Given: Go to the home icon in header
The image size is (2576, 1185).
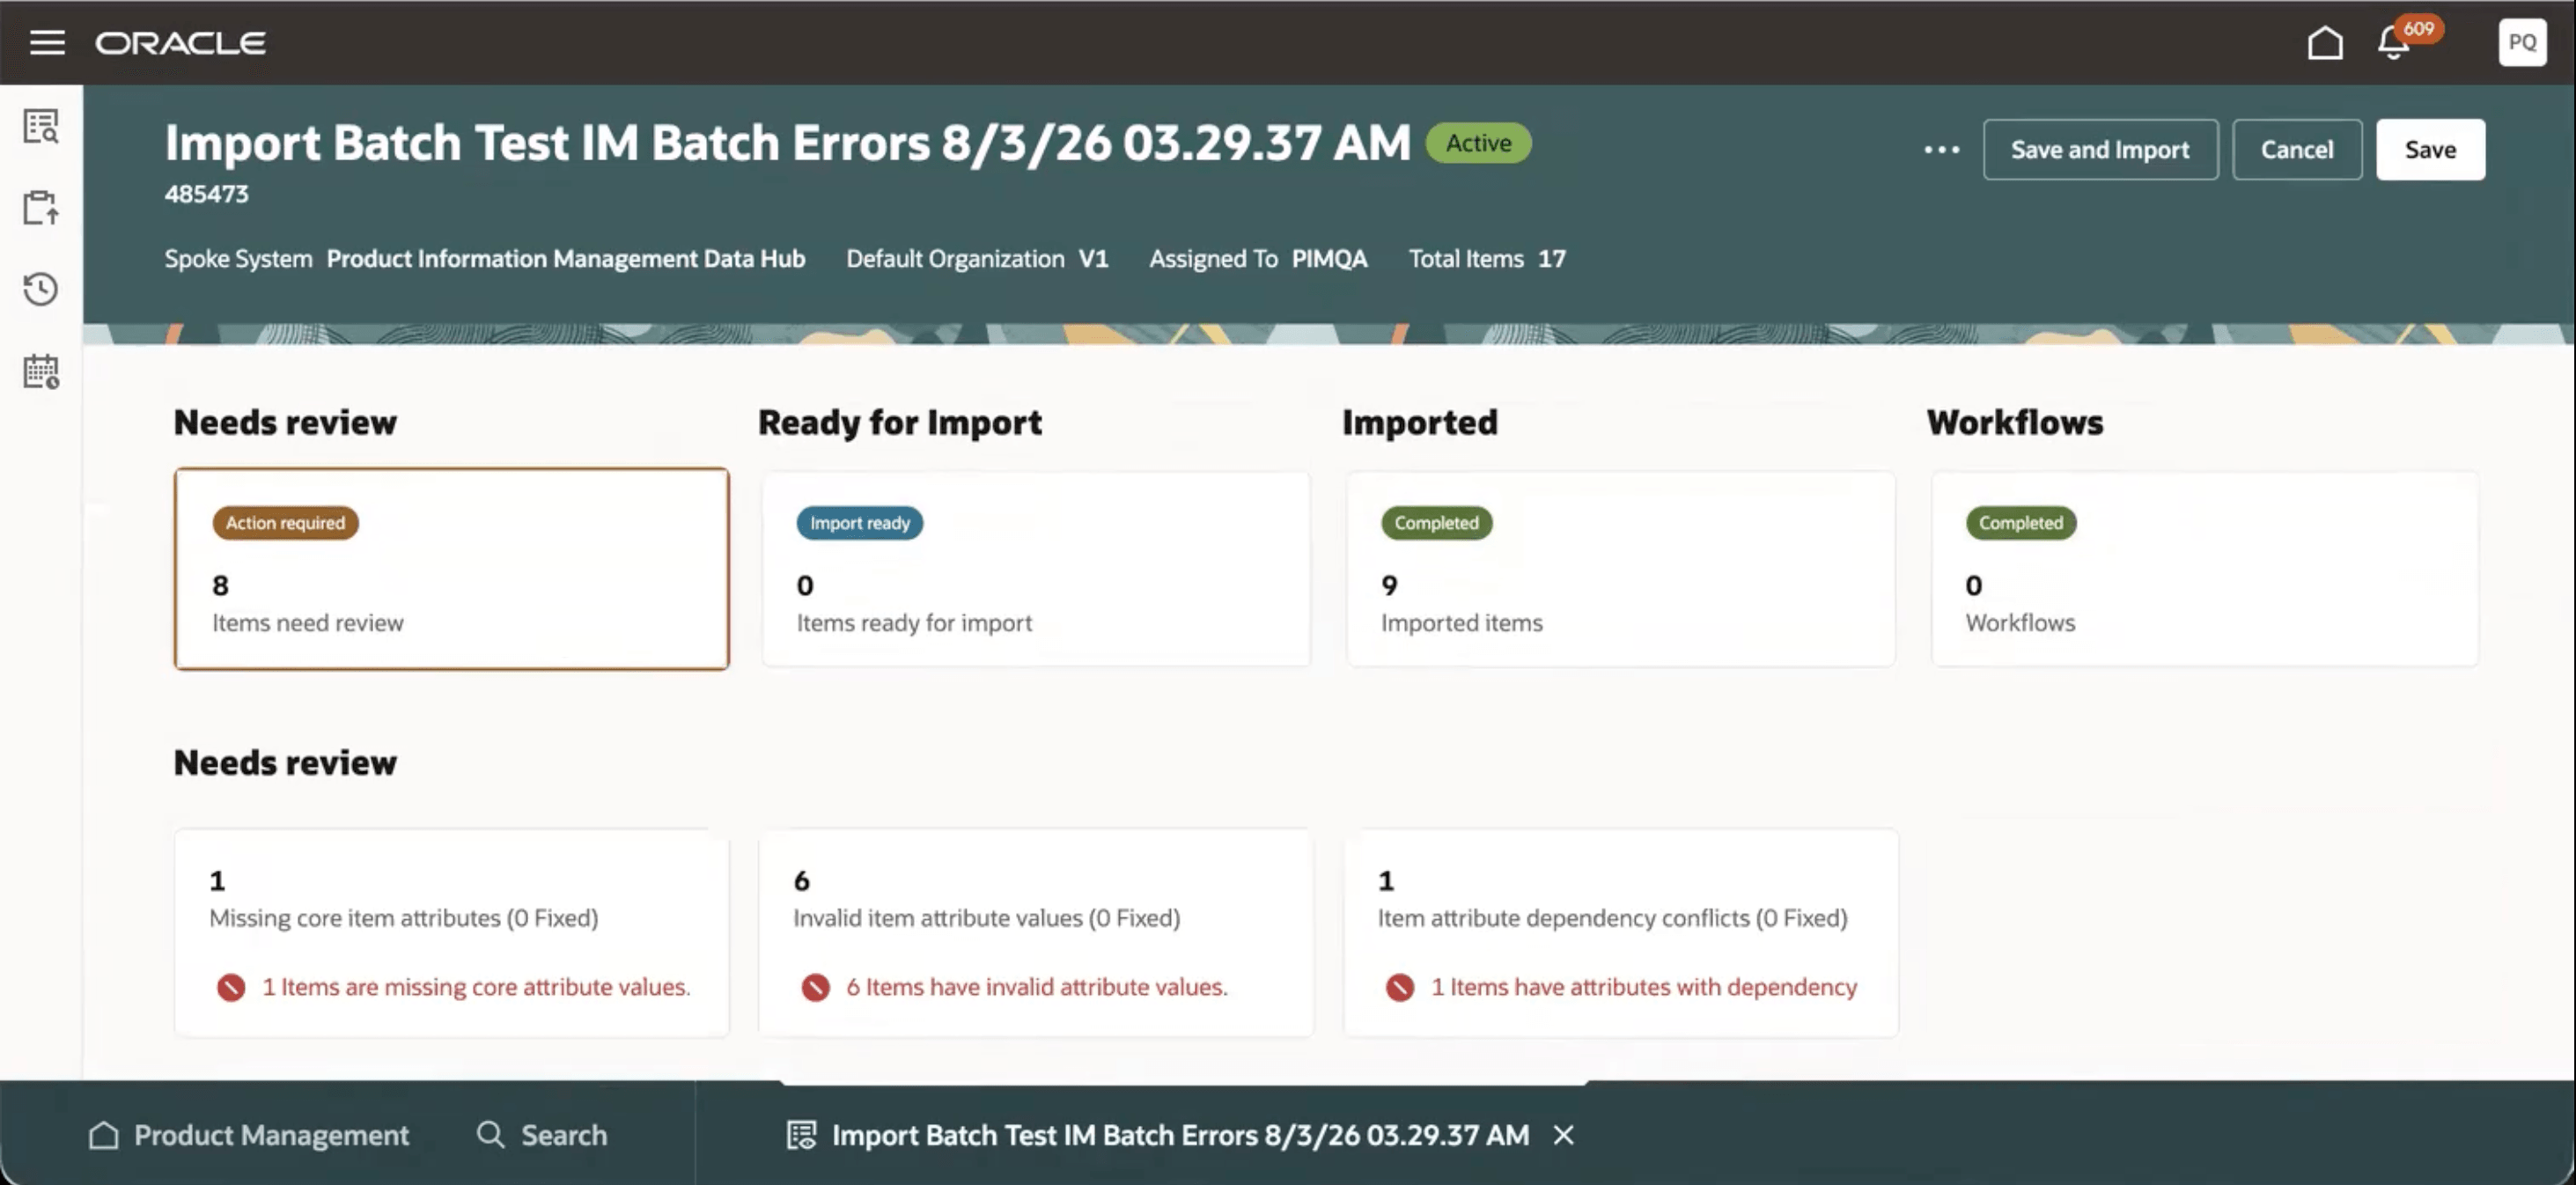Looking at the screenshot, I should 2325,42.
